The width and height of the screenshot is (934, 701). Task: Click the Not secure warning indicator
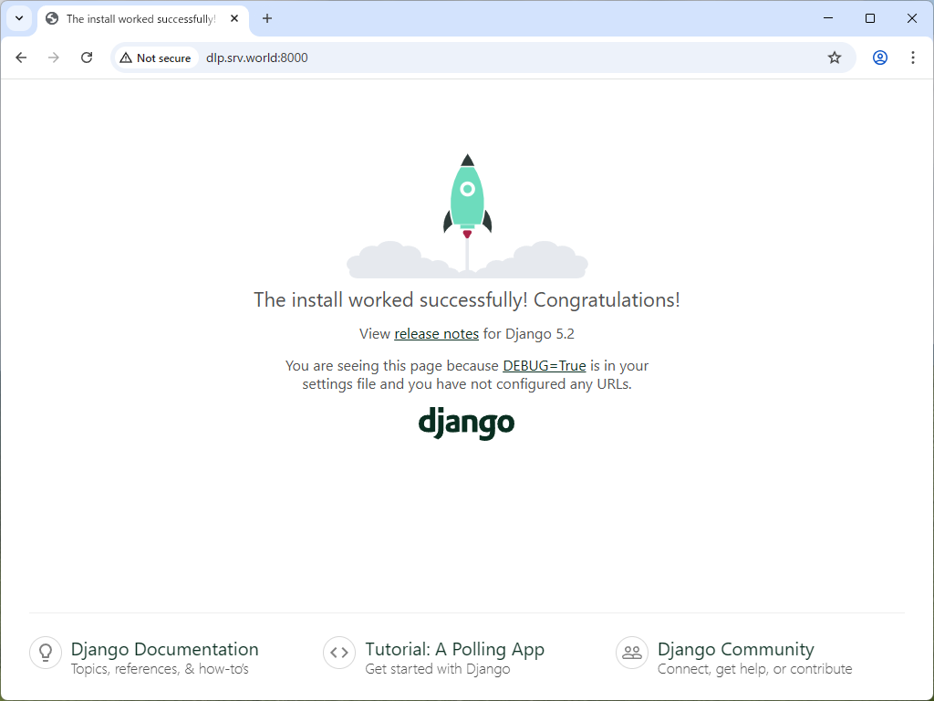[x=155, y=57]
